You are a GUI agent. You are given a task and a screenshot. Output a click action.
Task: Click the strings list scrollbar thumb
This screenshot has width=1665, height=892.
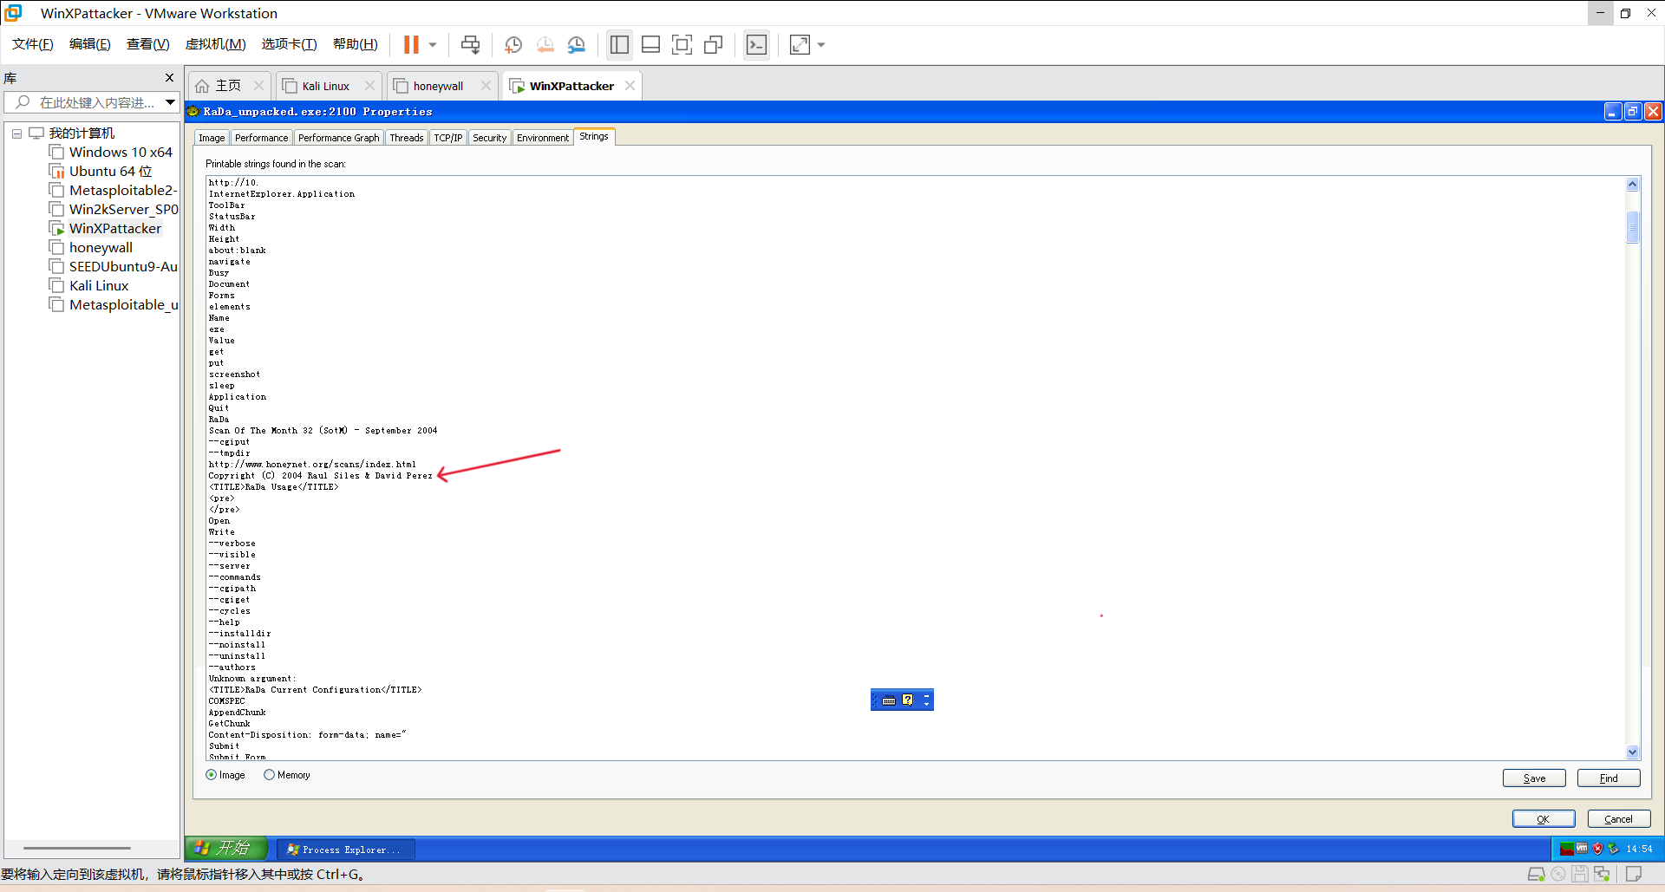pyautogui.click(x=1632, y=227)
